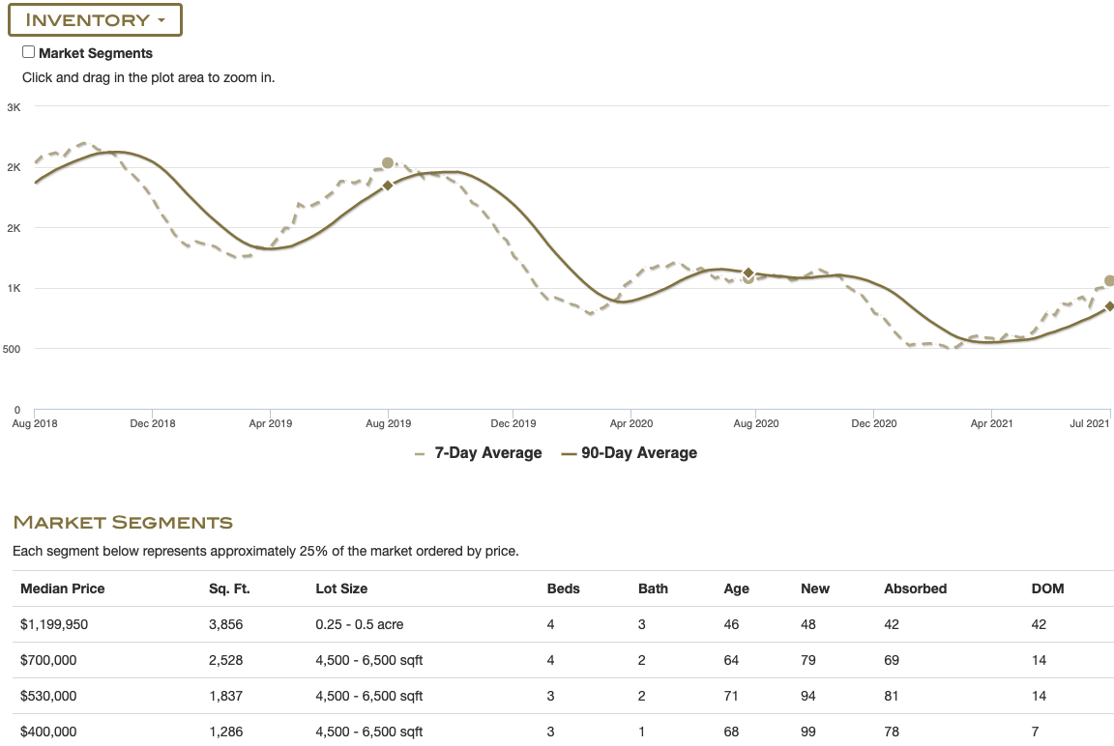The width and height of the screenshot is (1114, 746).
Task: Click the 1,837 square footage value
Action: pyautogui.click(x=226, y=696)
